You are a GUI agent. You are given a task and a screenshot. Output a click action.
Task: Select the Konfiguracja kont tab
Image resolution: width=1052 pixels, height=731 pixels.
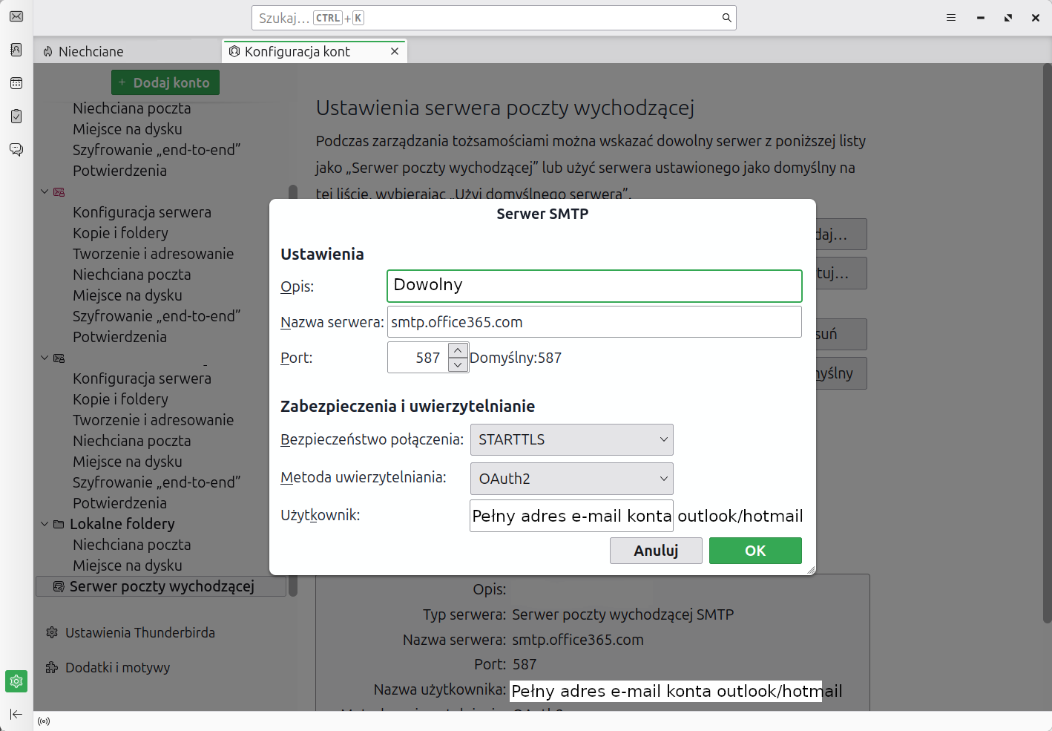pos(315,51)
